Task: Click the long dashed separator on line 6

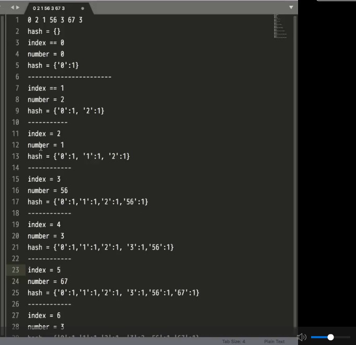Action: click(69, 77)
